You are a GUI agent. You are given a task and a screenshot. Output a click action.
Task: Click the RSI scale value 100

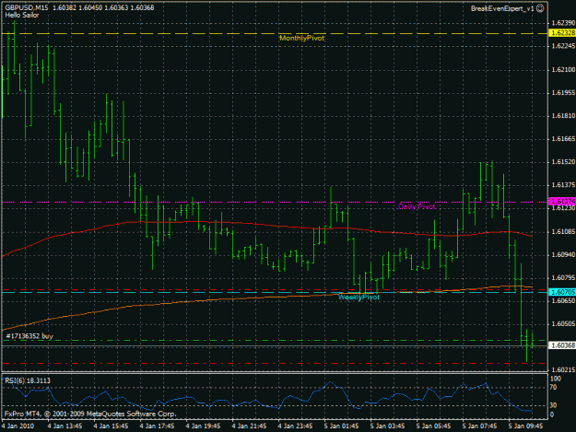point(556,379)
